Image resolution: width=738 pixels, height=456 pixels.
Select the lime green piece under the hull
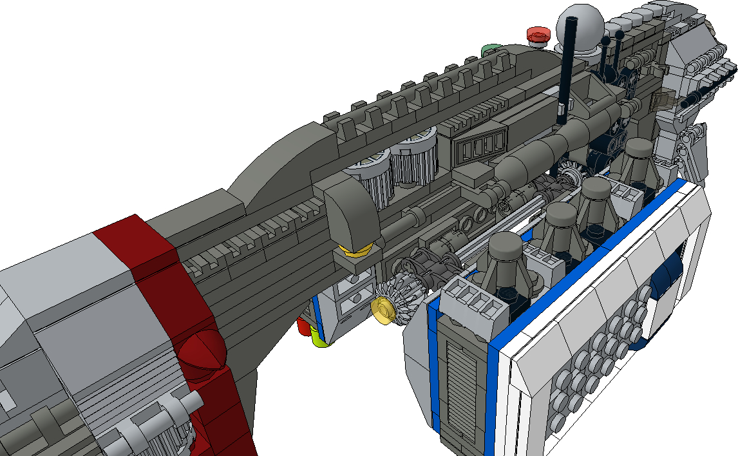pyautogui.click(x=319, y=337)
